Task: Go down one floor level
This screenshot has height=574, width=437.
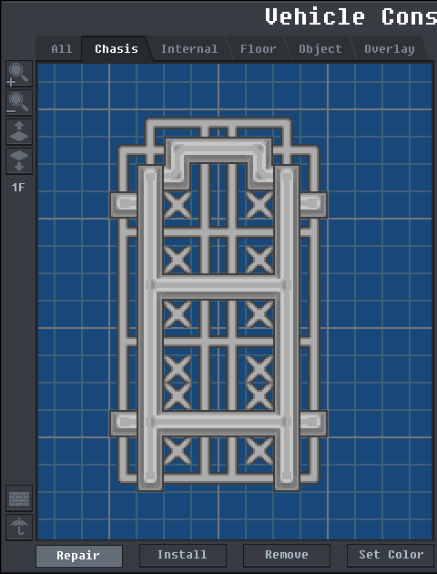Action: click(x=19, y=161)
